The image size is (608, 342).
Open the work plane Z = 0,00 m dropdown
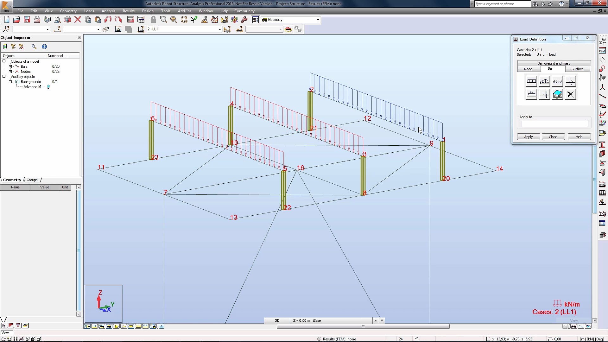click(382, 320)
